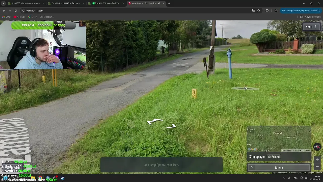Go back in browser history
Viewport: 323px width, 182px height.
(x=4, y=11)
